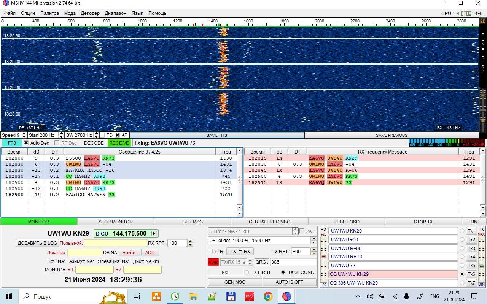Screen dimensions: 487x304
Task: Click the Windows Start button
Action: 9,296
